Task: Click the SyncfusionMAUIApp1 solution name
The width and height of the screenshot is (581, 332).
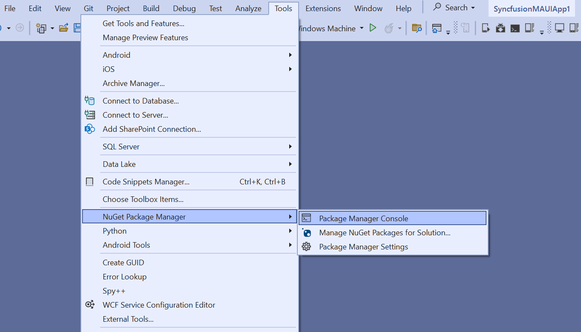Action: (532, 9)
